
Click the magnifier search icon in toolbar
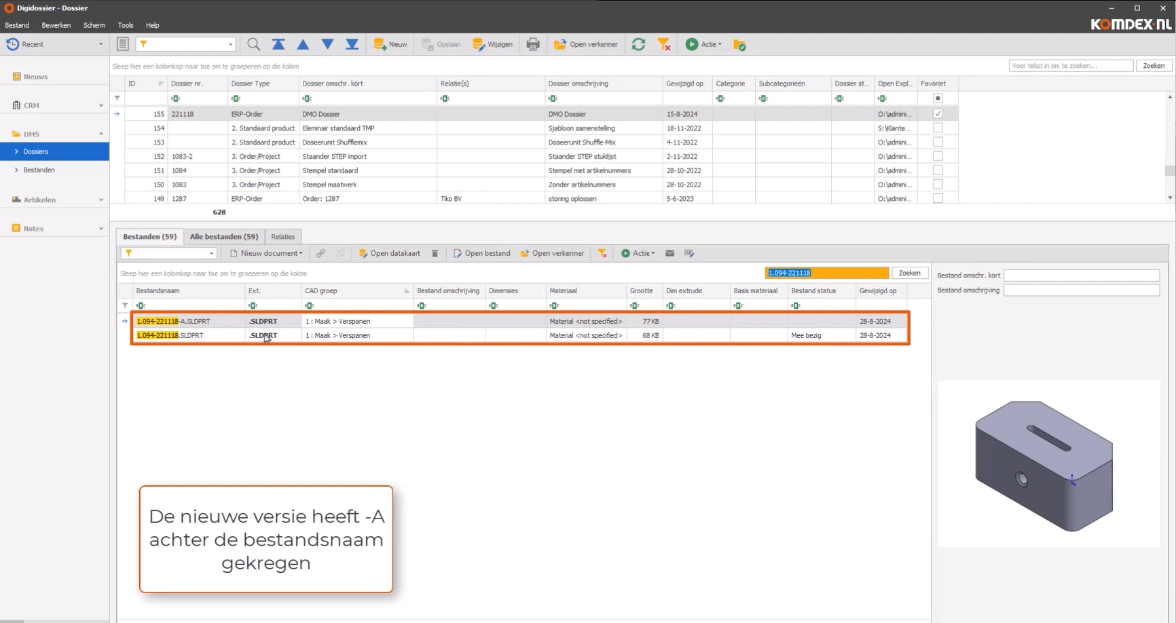[253, 44]
